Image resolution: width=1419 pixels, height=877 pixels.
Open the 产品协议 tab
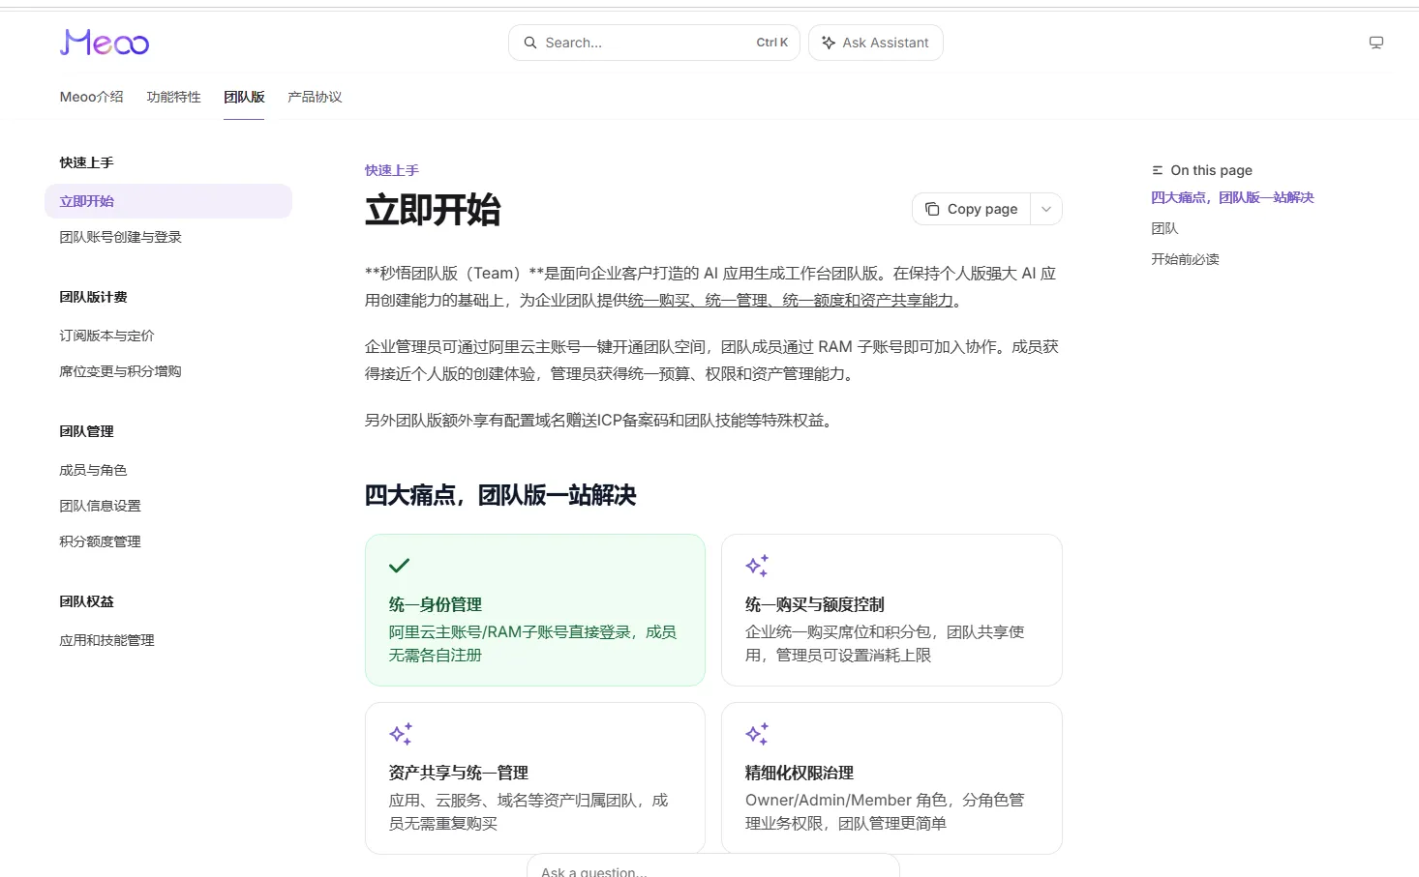pyautogui.click(x=315, y=97)
